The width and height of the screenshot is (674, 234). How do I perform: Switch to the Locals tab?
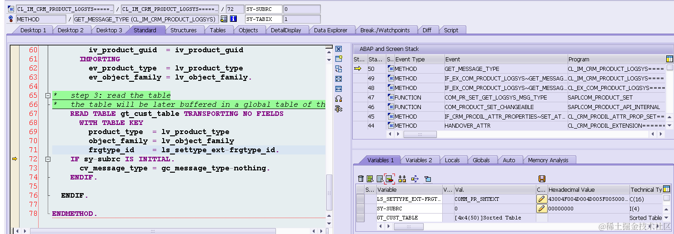(x=452, y=160)
